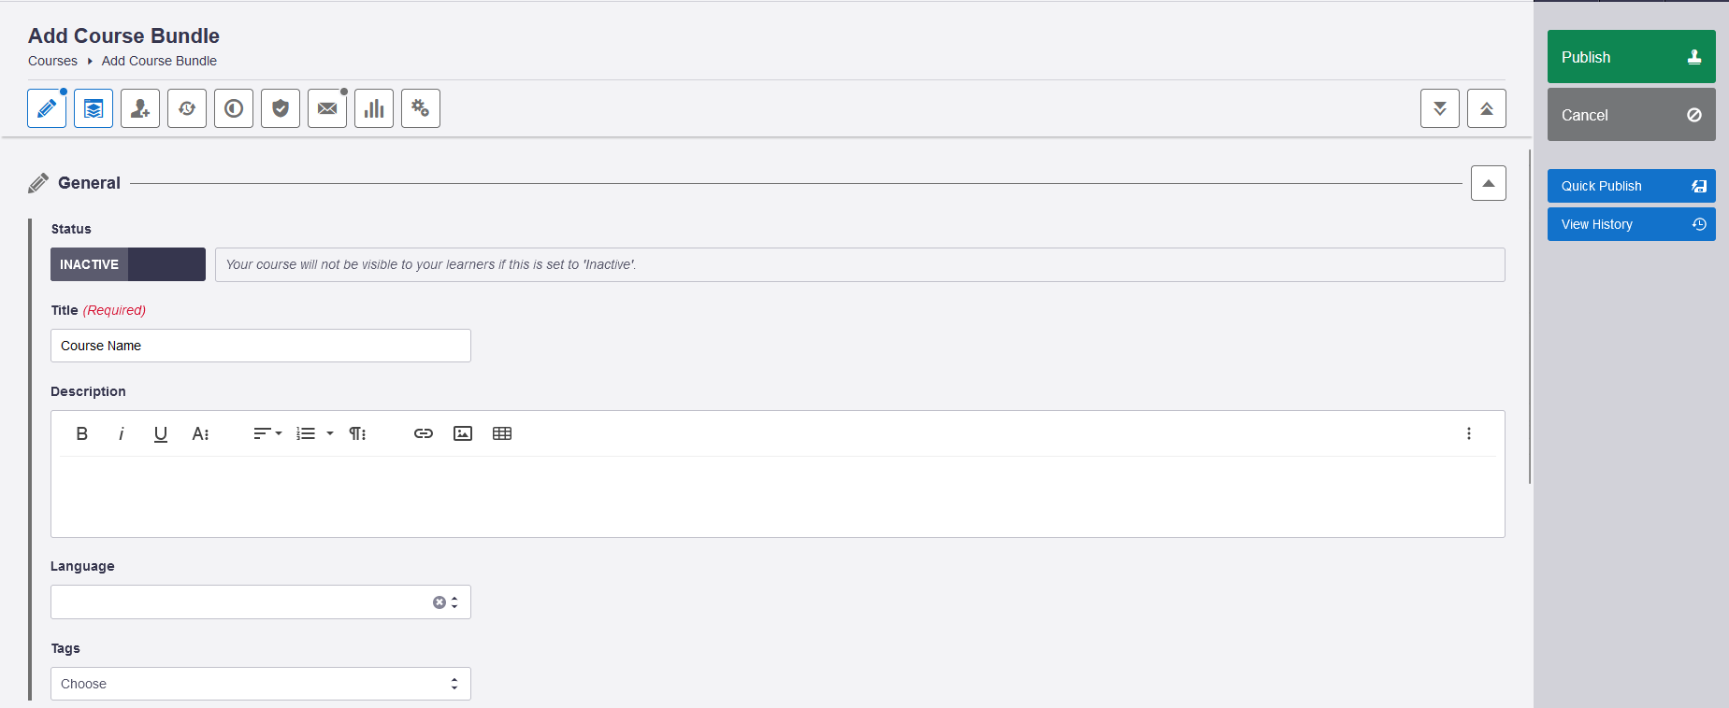
Task: Click the shield checkmark icon
Action: [x=281, y=108]
